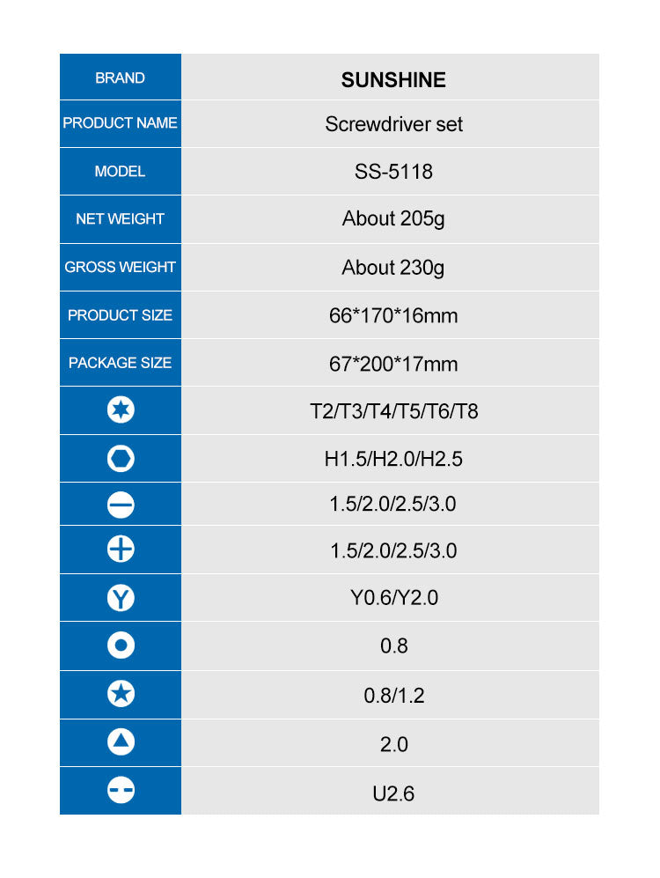
Task: Click the Phillips cross bit icon
Action: pyautogui.click(x=121, y=550)
